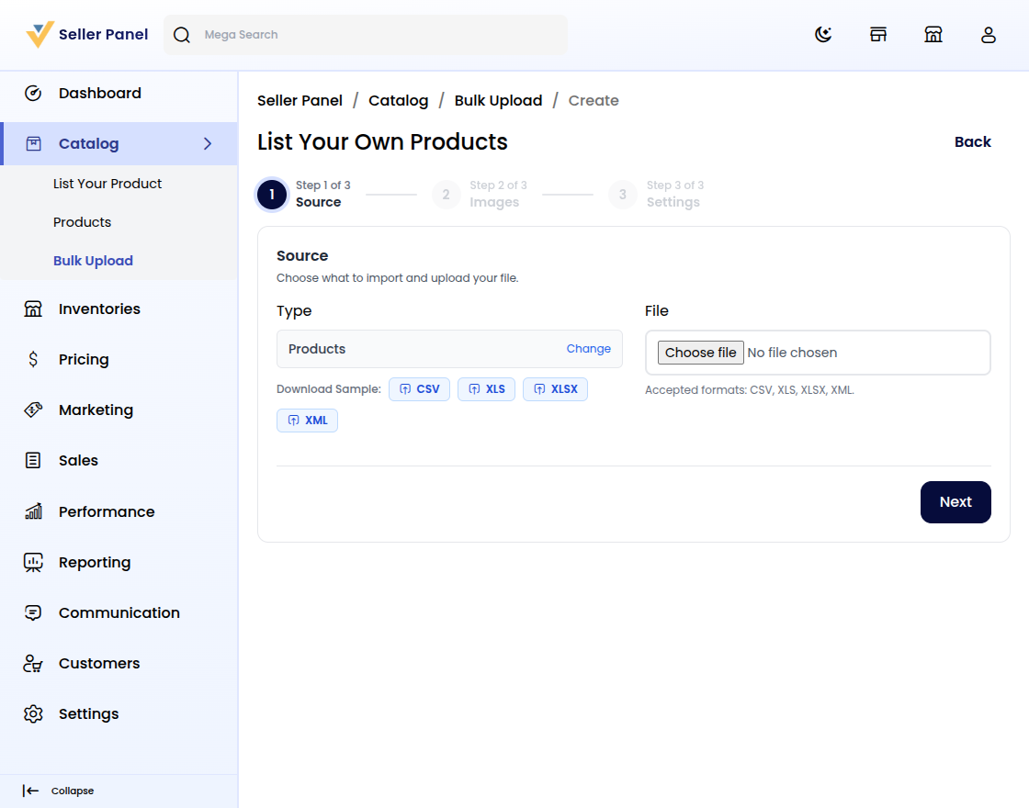Click the Next button
Viewport: 1029px width, 808px height.
click(955, 501)
